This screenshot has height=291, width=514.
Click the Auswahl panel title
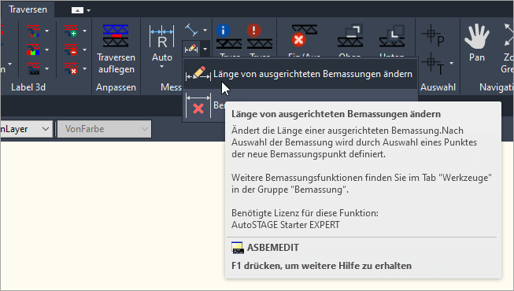pyautogui.click(x=438, y=87)
